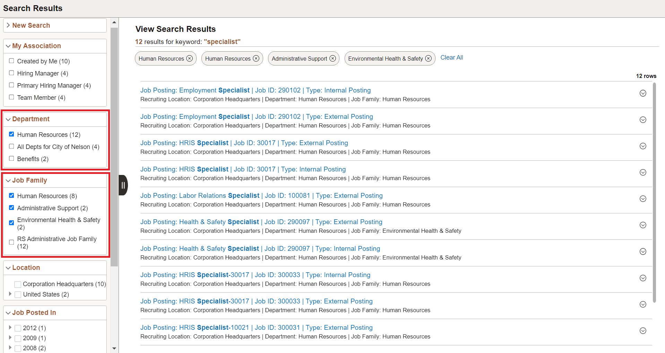The height and width of the screenshot is (353, 665).
Task: Expand the 2009 year under Job Posted In
Action: coord(10,338)
